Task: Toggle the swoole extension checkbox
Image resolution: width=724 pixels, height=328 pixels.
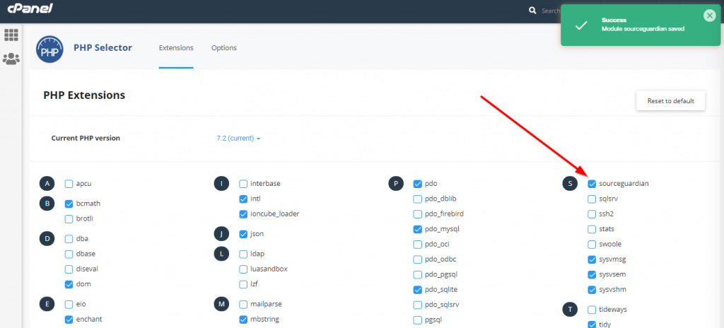Action: 592,245
